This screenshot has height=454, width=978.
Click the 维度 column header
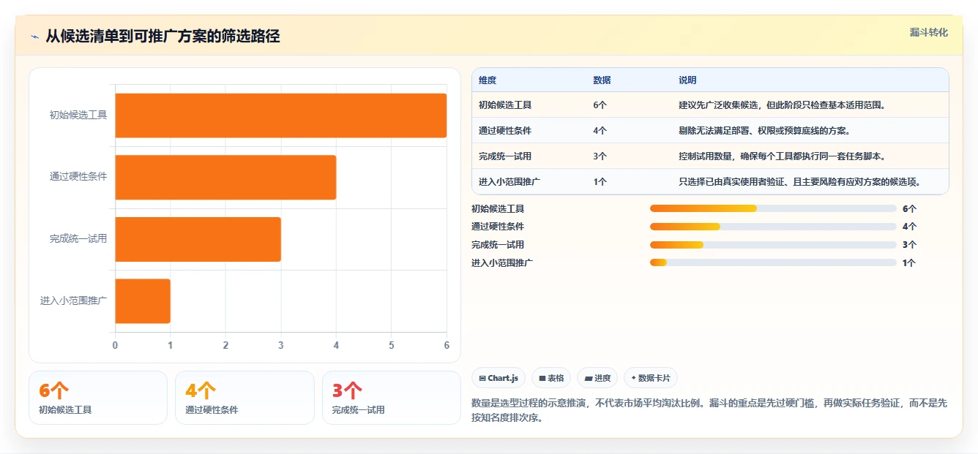click(x=488, y=80)
